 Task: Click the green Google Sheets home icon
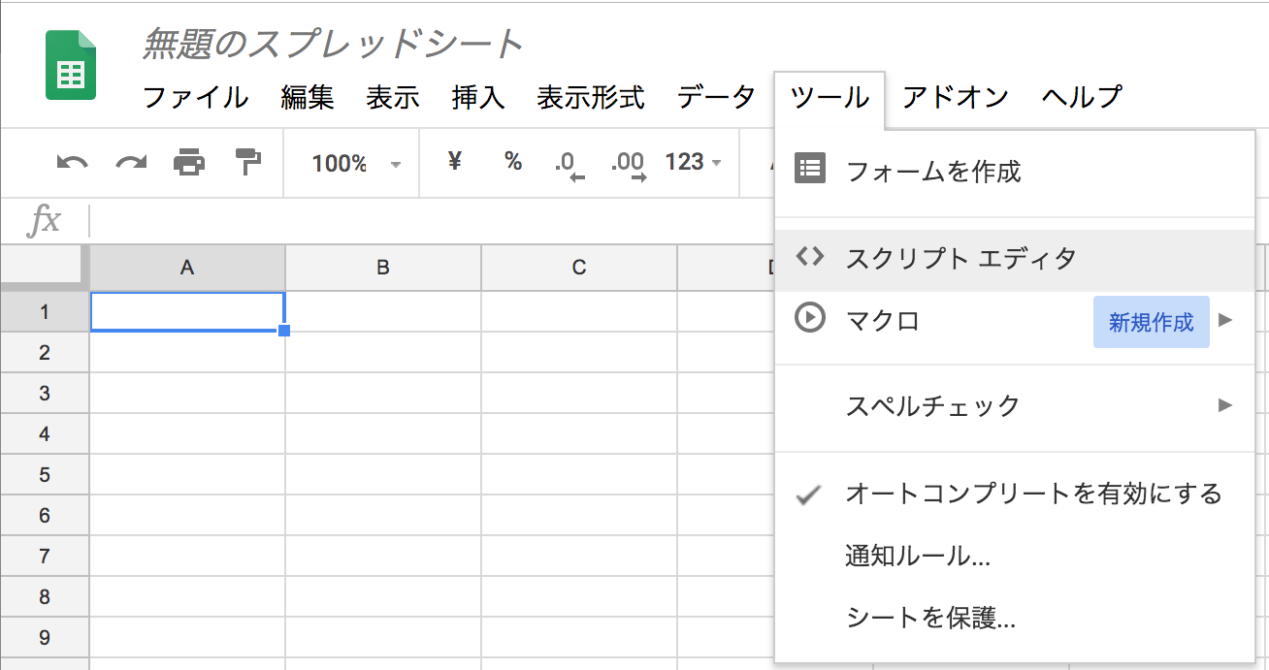coord(71,66)
